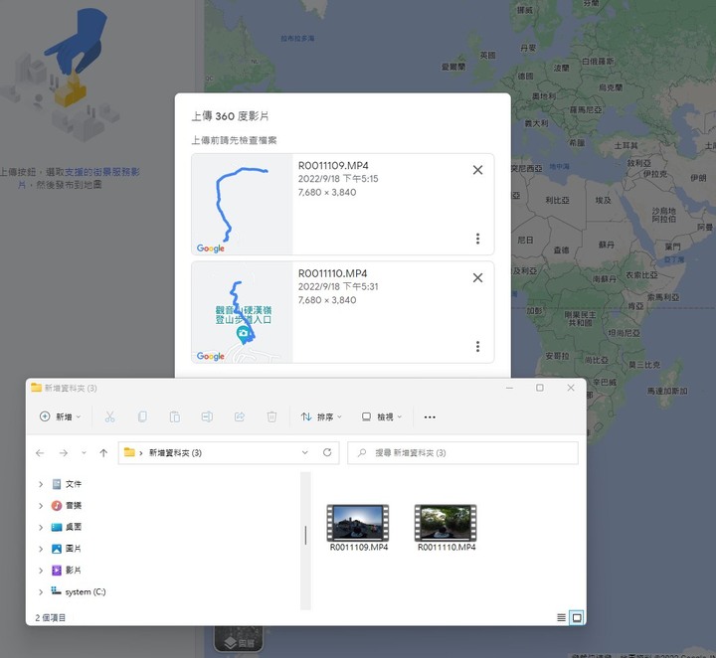Remove R0011110.MP4 from the upload list
This screenshot has height=658, width=716.
tap(477, 277)
